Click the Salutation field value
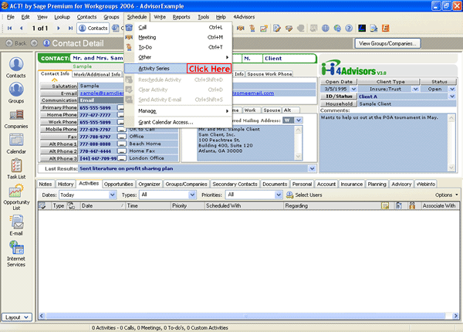The height and width of the screenshot is (332, 463). tap(101, 86)
